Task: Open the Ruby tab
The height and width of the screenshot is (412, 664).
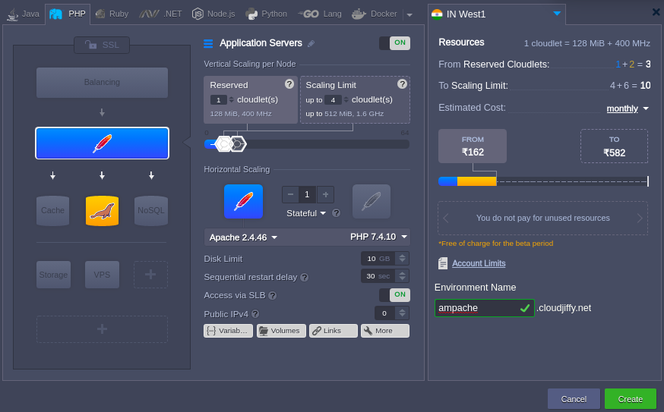Action: [112, 14]
